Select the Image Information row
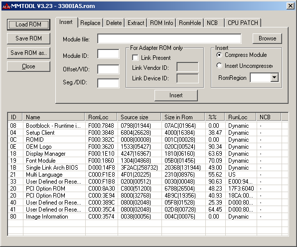 (x=148, y=217)
